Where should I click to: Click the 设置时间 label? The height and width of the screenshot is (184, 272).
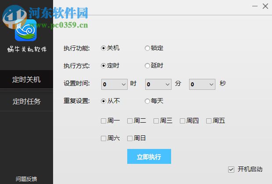[x=76, y=84]
